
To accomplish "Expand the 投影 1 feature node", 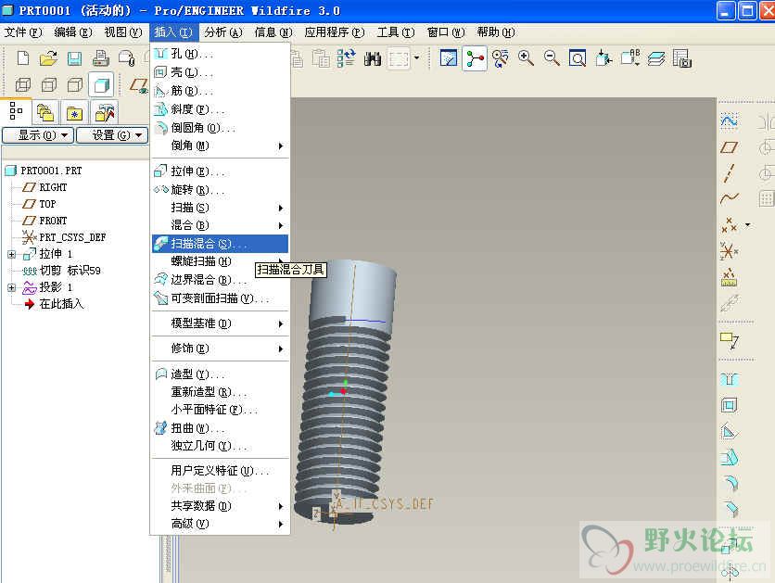I will pyautogui.click(x=11, y=287).
